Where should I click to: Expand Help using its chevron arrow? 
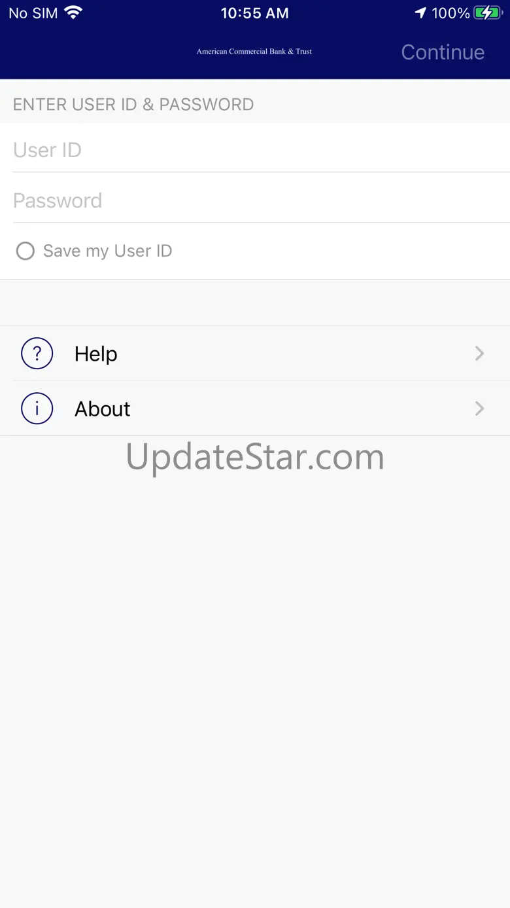tap(479, 354)
